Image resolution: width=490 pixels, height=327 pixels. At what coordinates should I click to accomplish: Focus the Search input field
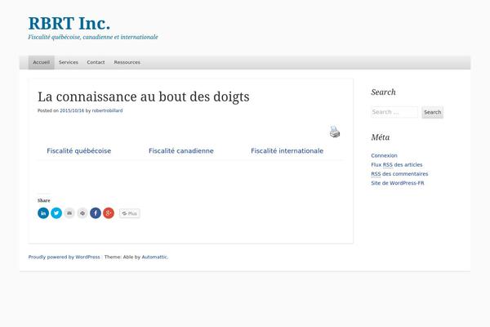pos(394,112)
